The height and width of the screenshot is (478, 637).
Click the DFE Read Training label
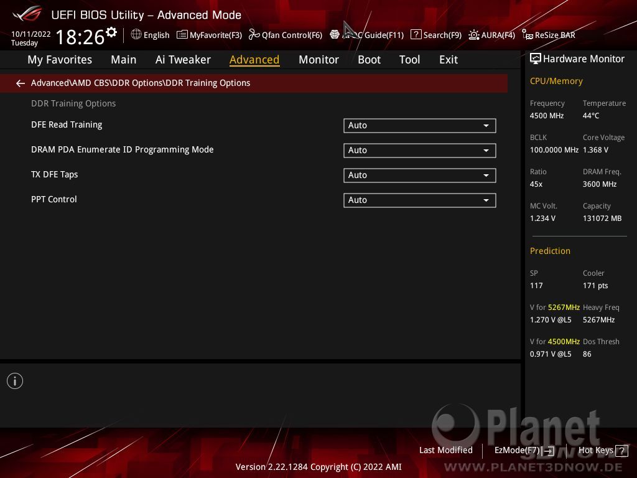(x=67, y=124)
